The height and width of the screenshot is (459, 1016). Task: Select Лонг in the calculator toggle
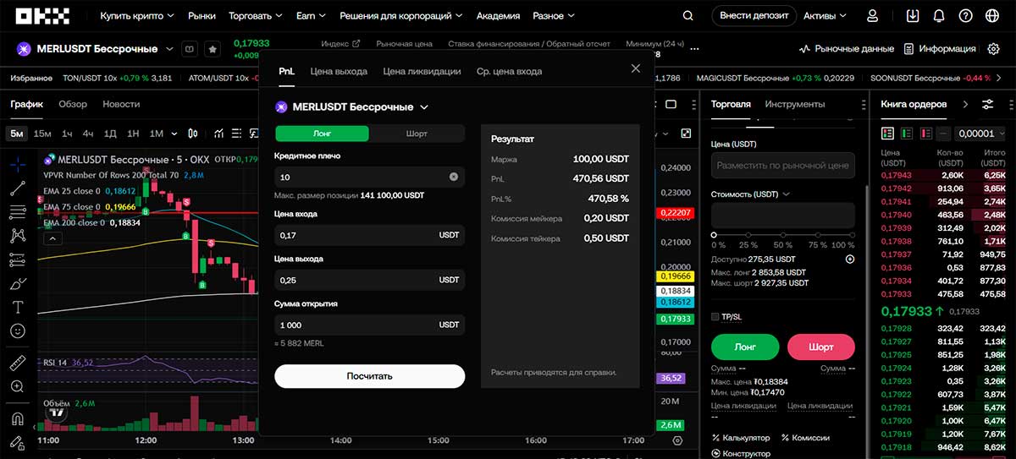pos(323,134)
